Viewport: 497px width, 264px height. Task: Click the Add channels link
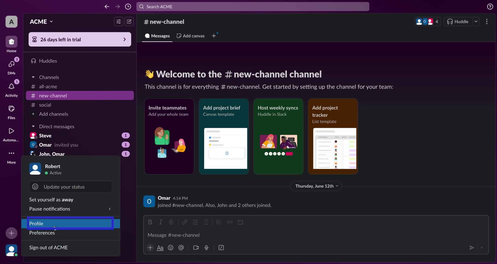[54, 114]
